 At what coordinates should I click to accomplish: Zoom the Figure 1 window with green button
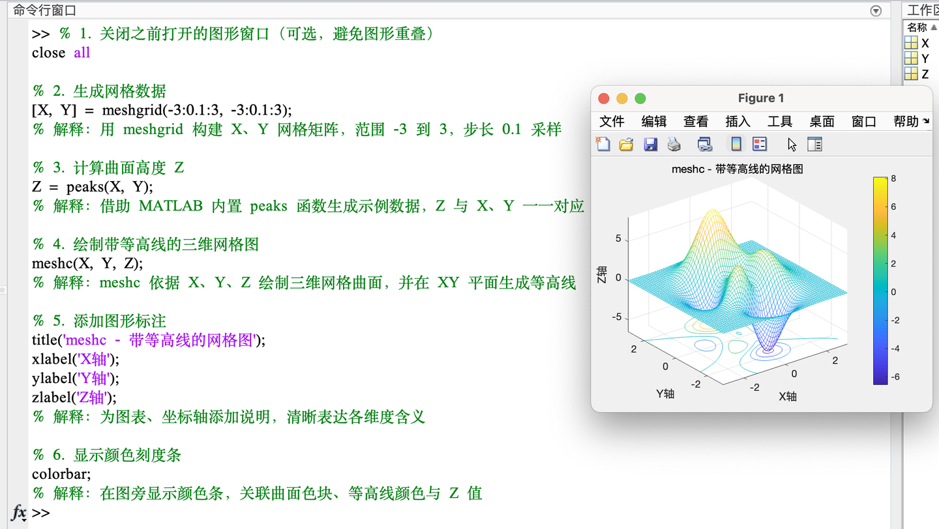pos(640,98)
